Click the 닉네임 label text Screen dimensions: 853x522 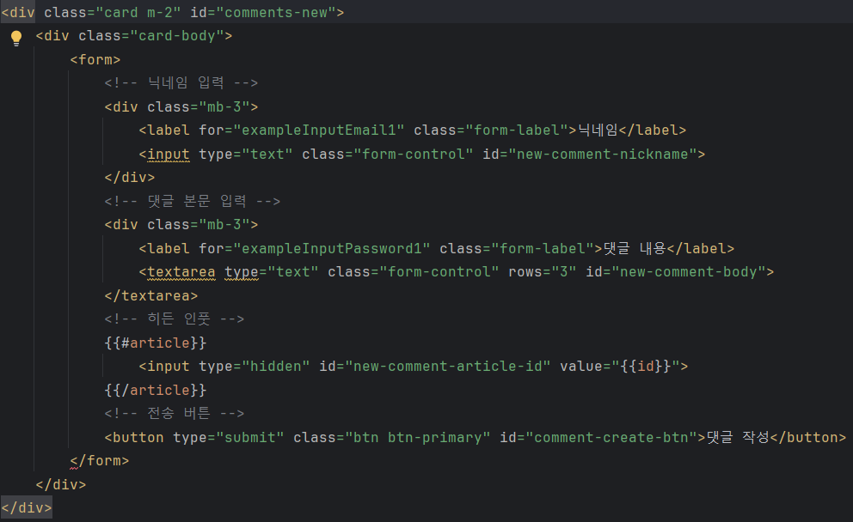pos(598,130)
